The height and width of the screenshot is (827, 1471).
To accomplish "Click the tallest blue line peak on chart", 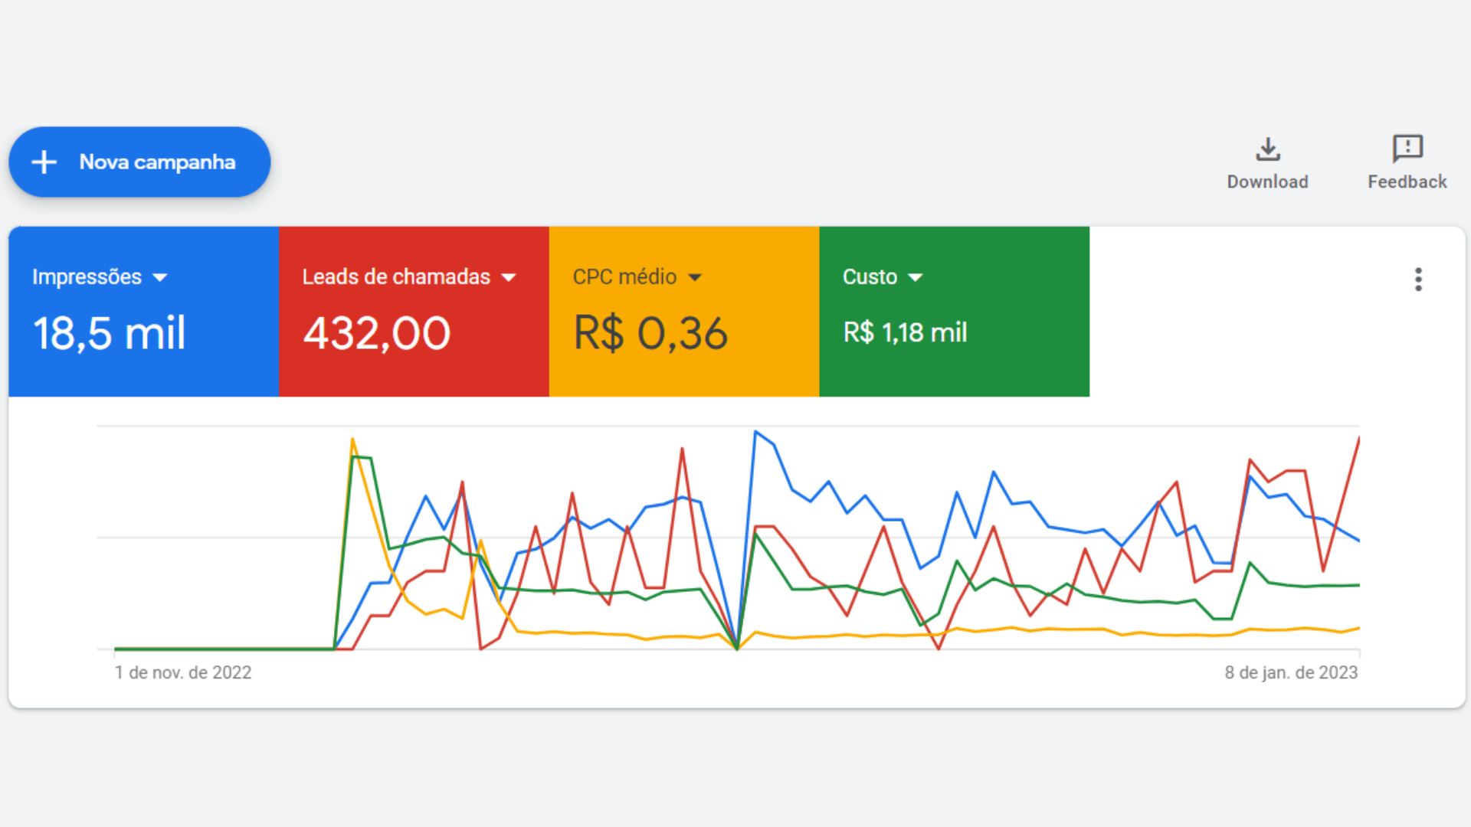I will pos(755,432).
